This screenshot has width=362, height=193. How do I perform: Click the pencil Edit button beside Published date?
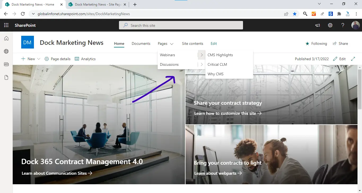pos(339,59)
